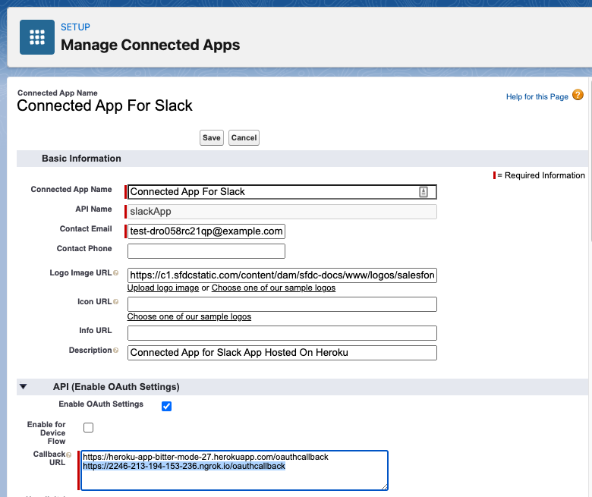
Task: Click the Manage Connected Apps page title
Action: tap(150, 45)
